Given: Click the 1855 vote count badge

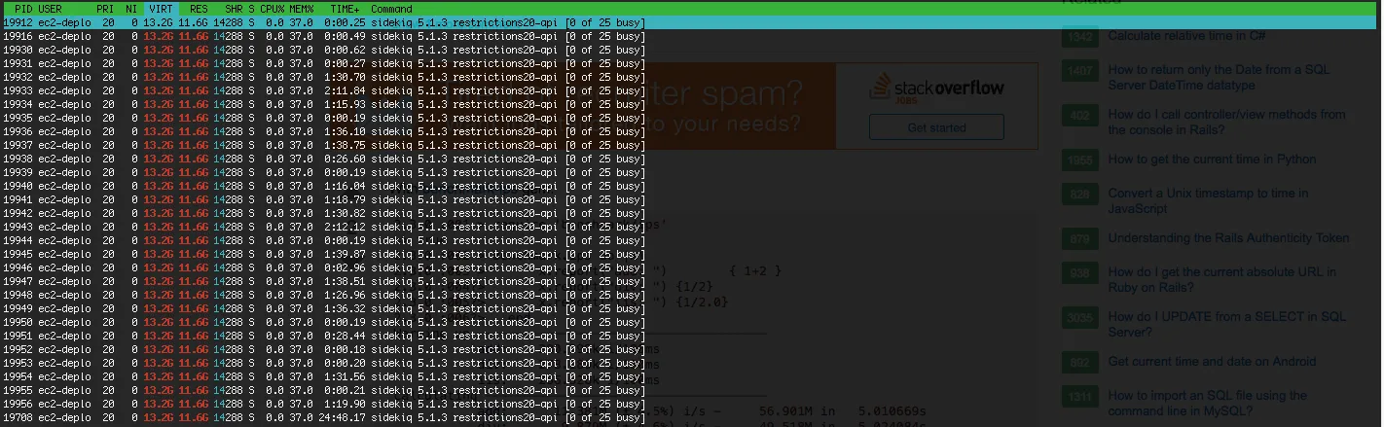Looking at the screenshot, I should (1079, 160).
